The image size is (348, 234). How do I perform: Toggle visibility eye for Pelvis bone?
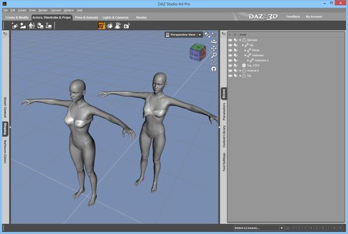(x=230, y=50)
